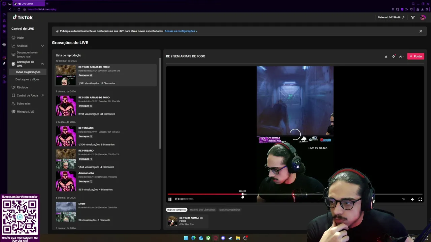Close the auto-publish highlights banner
This screenshot has height=242, width=431.
(x=421, y=31)
